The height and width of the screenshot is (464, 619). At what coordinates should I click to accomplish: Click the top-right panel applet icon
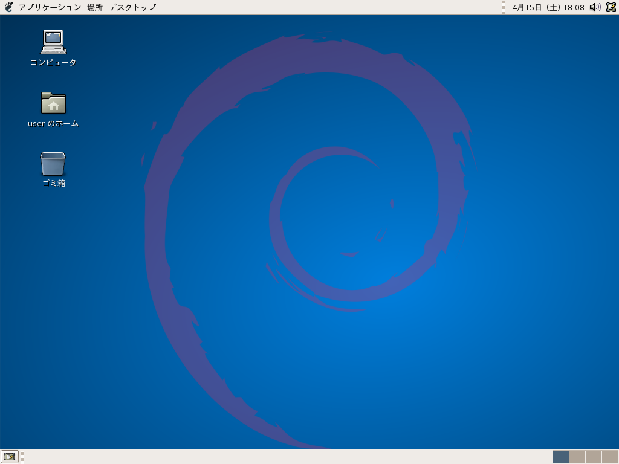(611, 7)
